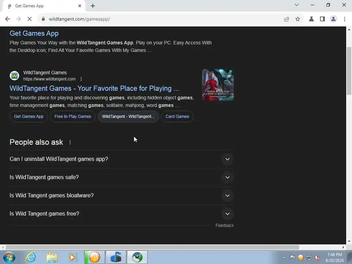
Task: Open WildTangent Games - Your Favorite Place link
Action: [x=94, y=88]
